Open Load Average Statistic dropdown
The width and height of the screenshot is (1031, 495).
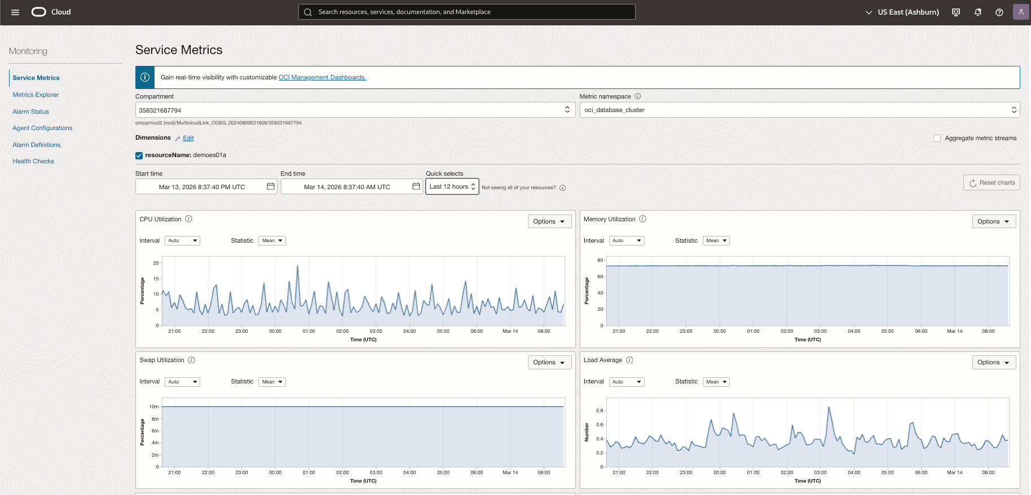coord(716,382)
